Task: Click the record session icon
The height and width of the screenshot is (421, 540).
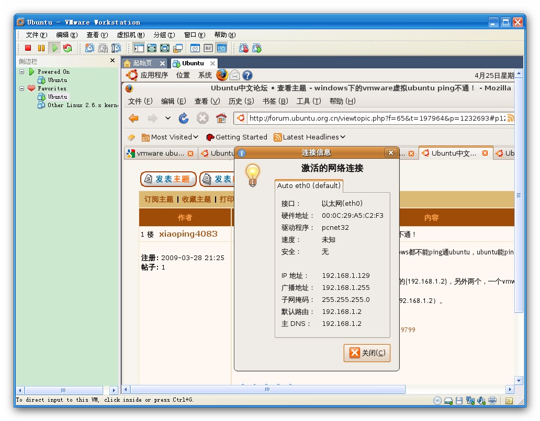Action: pos(244,48)
